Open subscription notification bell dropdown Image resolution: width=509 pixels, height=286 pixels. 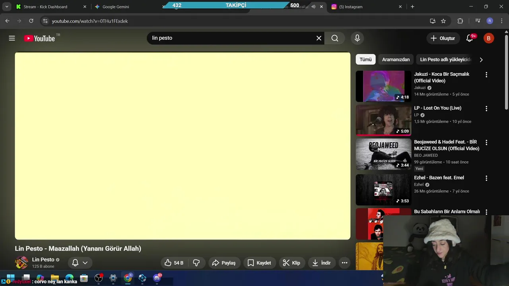click(x=80, y=263)
